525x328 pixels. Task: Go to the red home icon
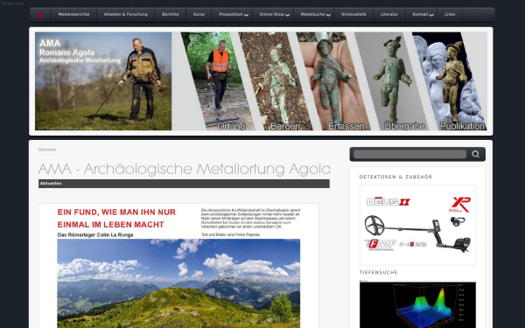(40, 15)
